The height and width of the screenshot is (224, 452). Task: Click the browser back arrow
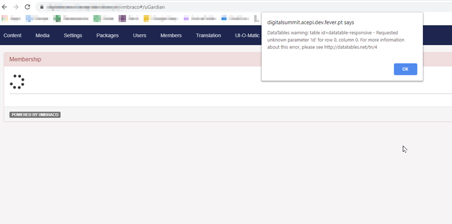pos(5,7)
